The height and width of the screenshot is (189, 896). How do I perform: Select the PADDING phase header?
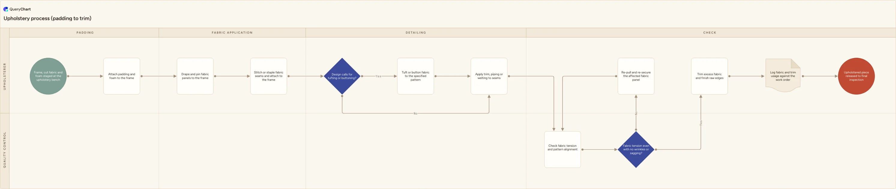pos(85,33)
